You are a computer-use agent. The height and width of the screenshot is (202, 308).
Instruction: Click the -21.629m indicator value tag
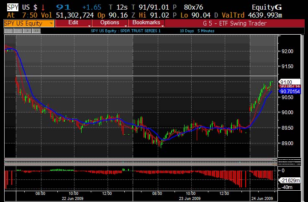[x=290, y=180]
